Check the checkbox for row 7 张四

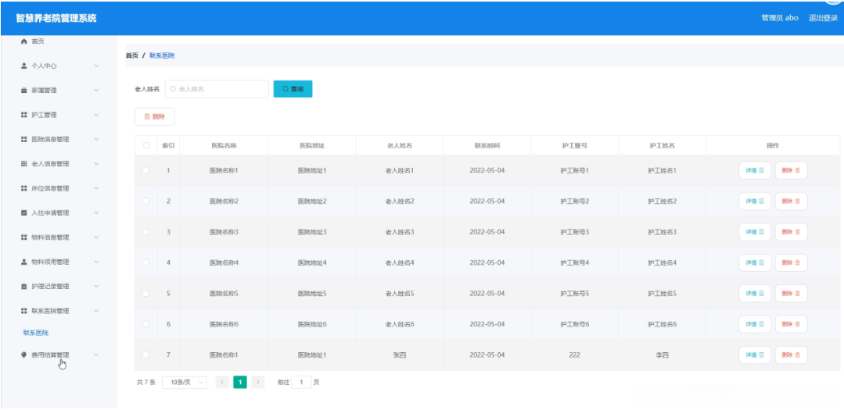[x=145, y=355]
